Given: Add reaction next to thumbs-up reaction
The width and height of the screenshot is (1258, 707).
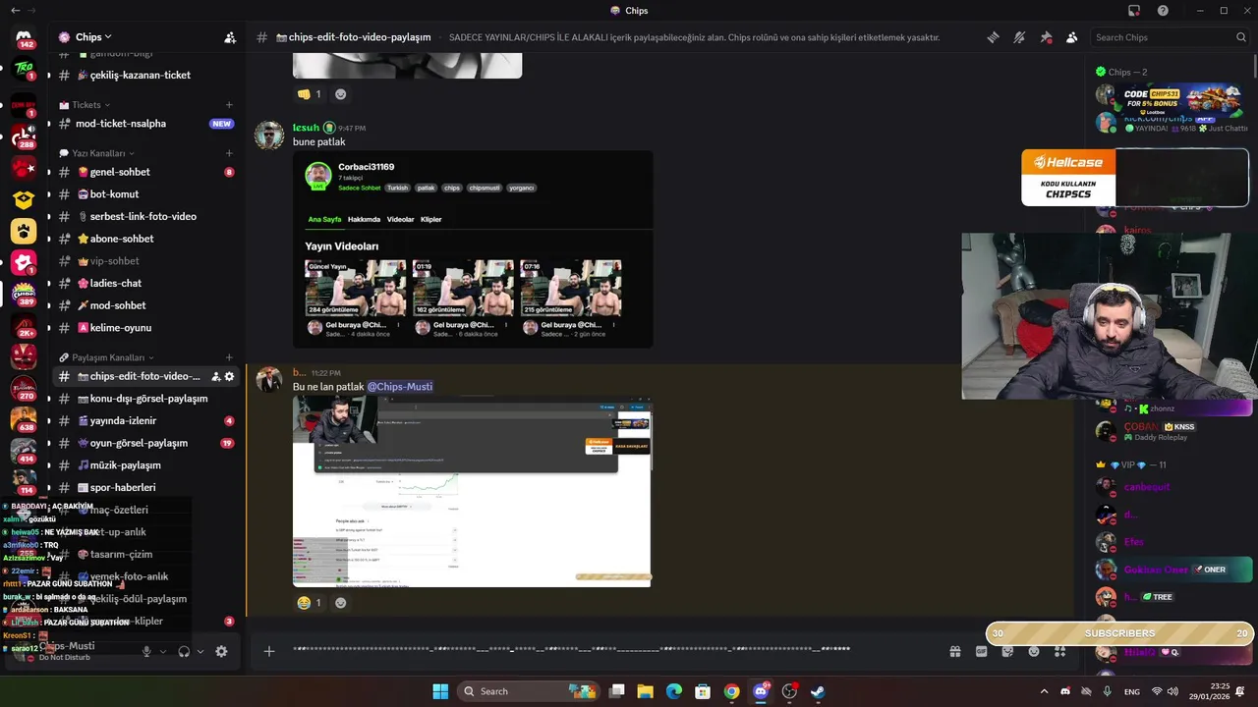Looking at the screenshot, I should 341,94.
